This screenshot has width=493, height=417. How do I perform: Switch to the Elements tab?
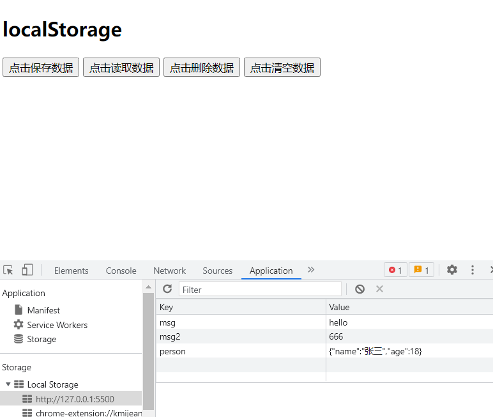click(71, 271)
